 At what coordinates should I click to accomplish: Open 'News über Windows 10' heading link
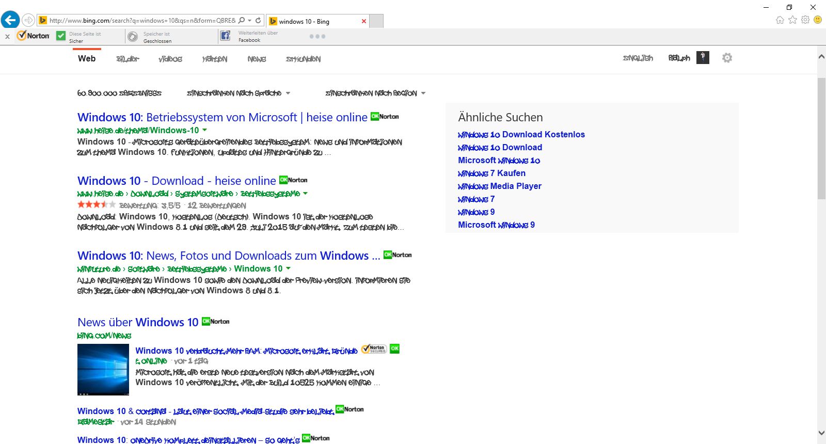click(x=138, y=322)
